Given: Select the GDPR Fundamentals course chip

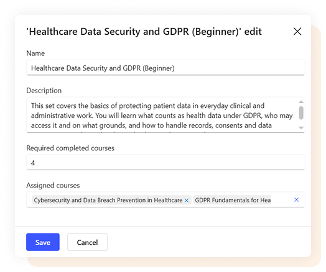Looking at the screenshot, I should (x=232, y=200).
